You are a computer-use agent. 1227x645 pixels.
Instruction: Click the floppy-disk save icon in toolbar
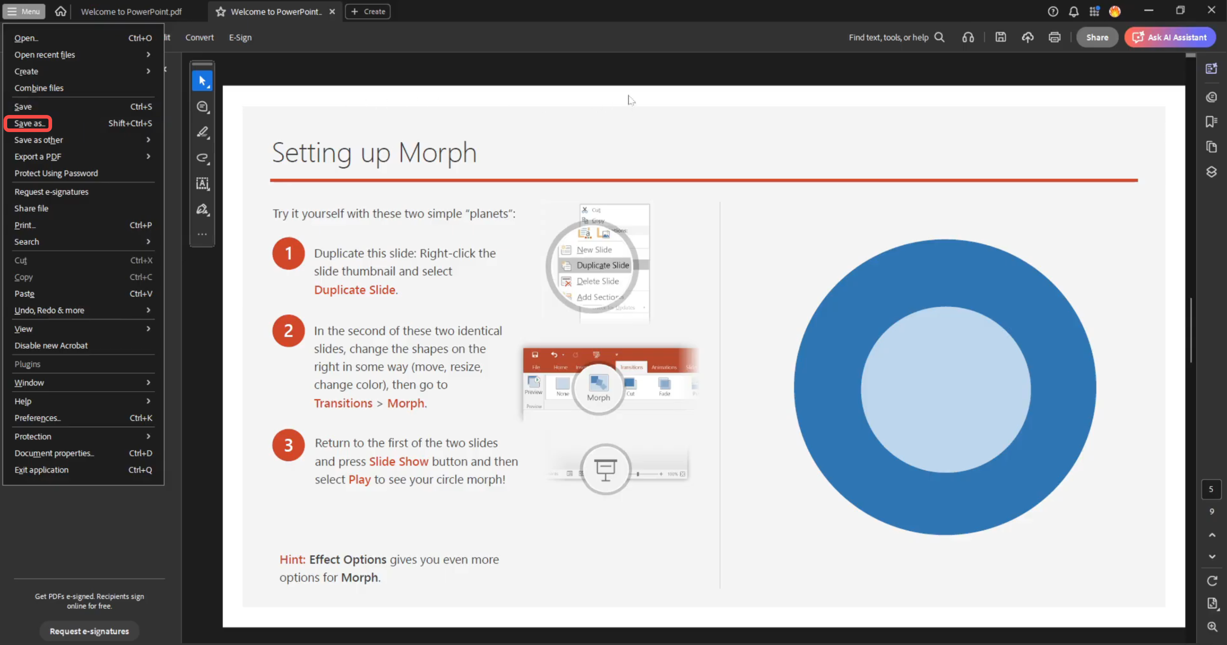point(1001,37)
